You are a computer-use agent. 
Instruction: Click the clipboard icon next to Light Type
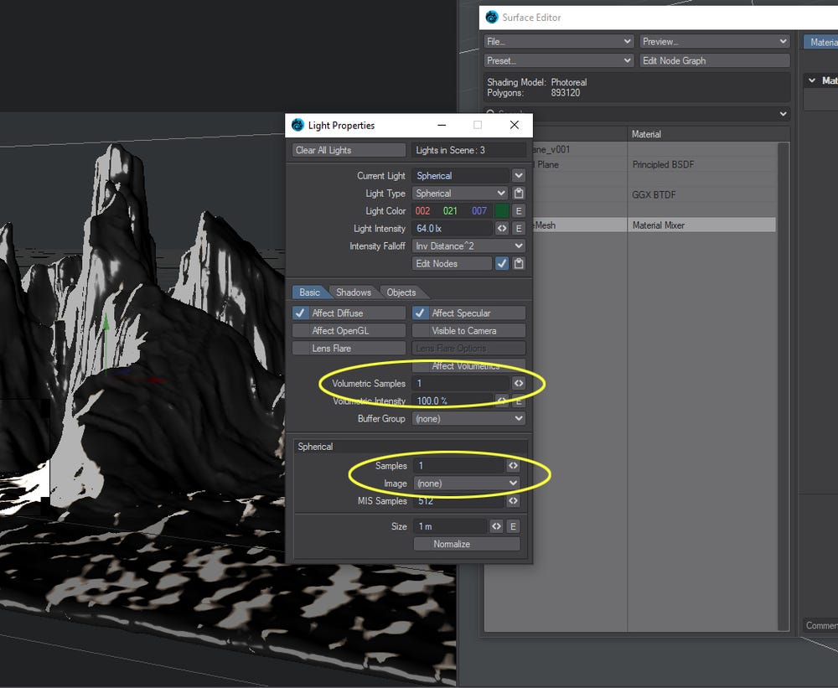click(519, 194)
